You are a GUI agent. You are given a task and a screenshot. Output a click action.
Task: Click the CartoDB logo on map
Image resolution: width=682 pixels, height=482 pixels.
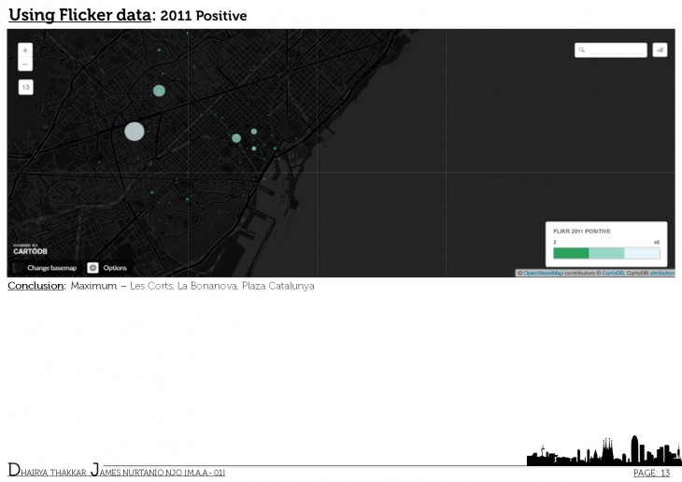click(31, 250)
